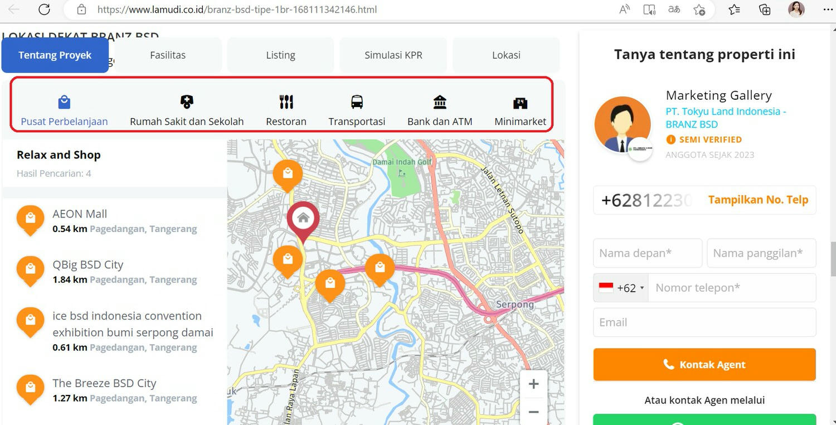Focus the Email input field
Viewport: 836px width, 425px height.
[704, 322]
